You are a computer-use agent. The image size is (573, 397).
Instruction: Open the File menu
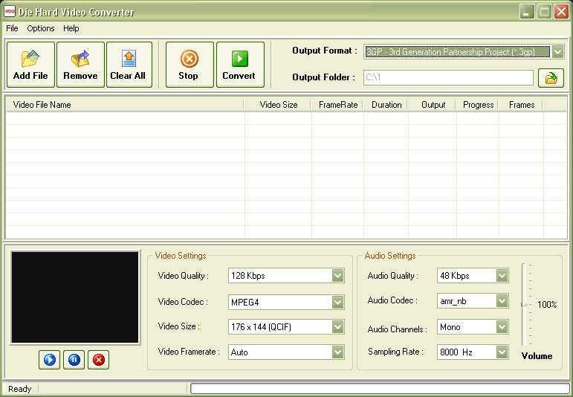coord(12,28)
